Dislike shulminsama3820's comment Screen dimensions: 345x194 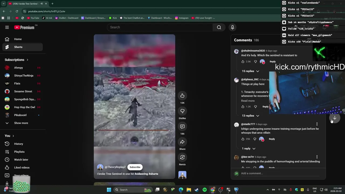256,61
